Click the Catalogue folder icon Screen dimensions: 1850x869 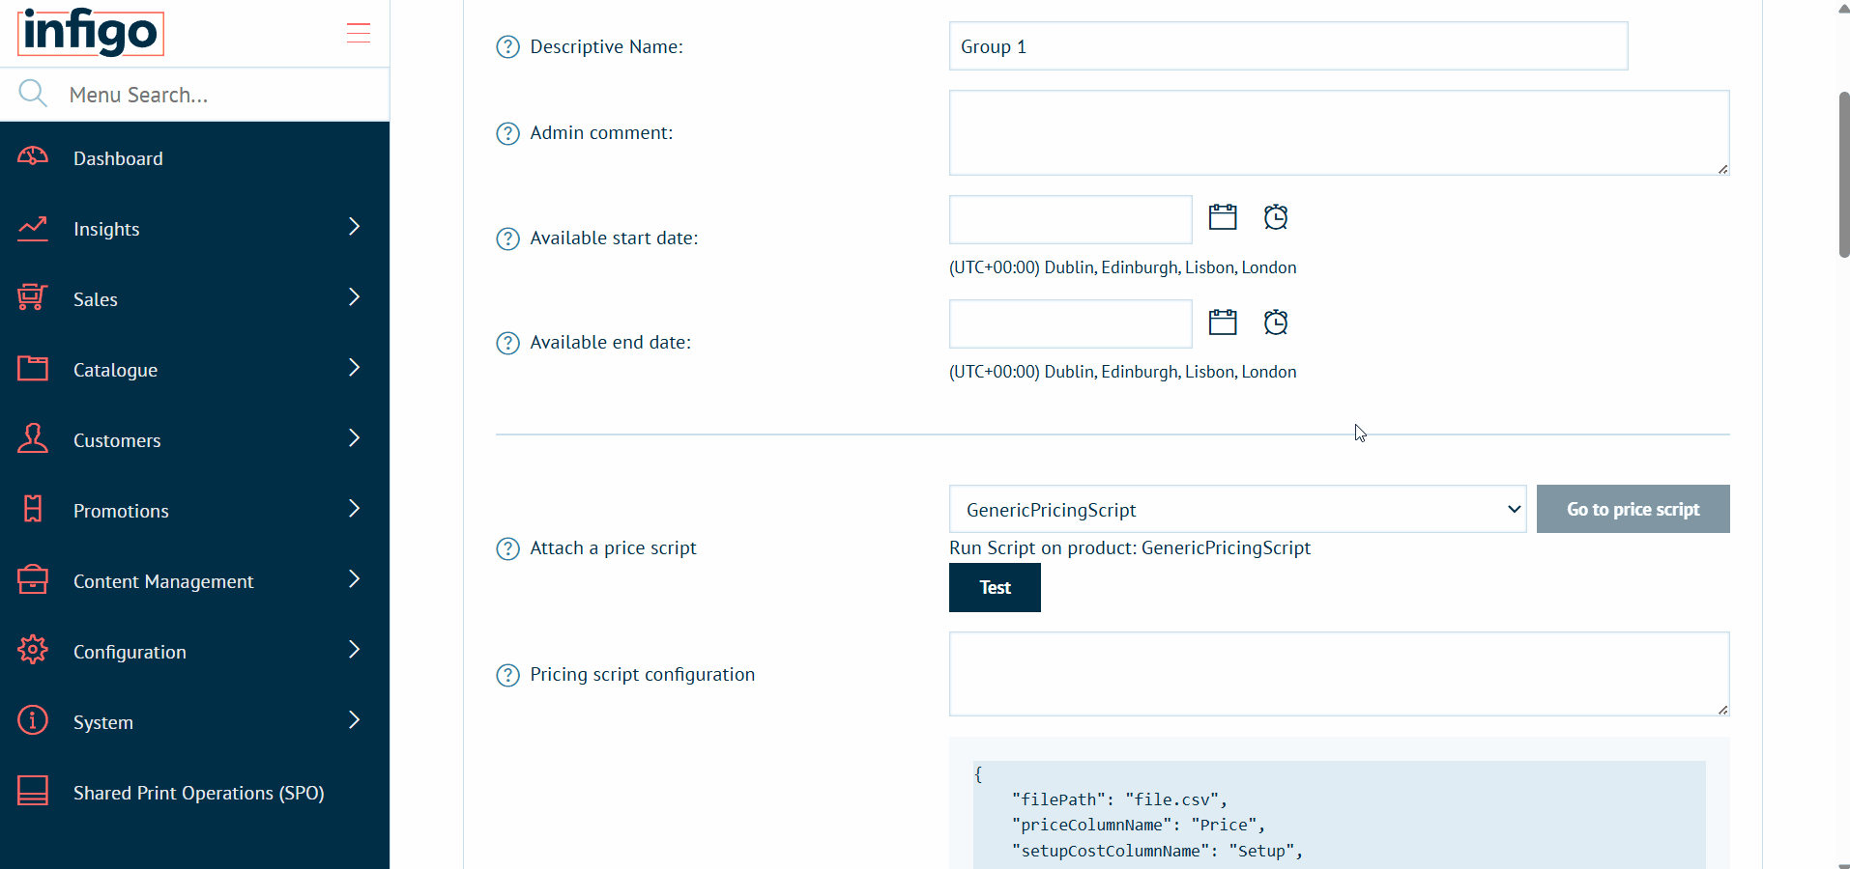point(33,368)
